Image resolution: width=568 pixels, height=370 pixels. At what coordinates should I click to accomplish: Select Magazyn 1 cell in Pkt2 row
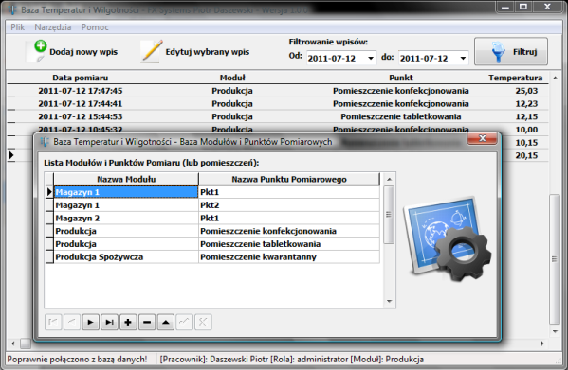click(x=126, y=205)
